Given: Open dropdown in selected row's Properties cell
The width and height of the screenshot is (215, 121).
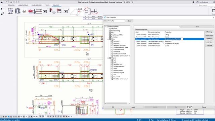Looking at the screenshot, I should [x=182, y=39].
